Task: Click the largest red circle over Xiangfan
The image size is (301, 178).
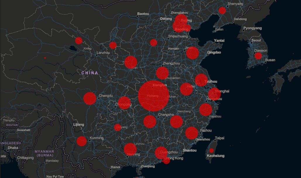Action: point(153,96)
